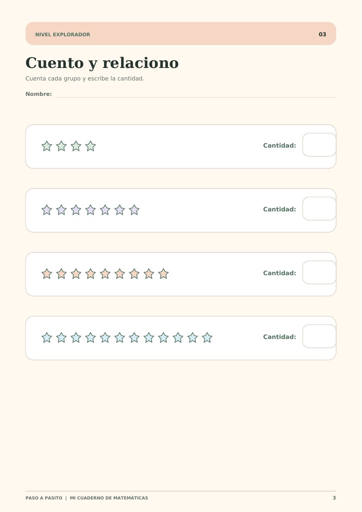362x512 pixels.
Task: Click the Cantidad label beside orange stars
Action: pyautogui.click(x=280, y=273)
